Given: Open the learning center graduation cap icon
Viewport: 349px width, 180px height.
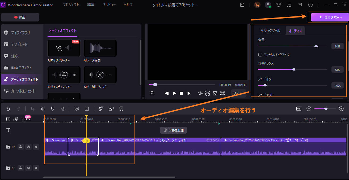Looking at the screenshot, I should pyautogui.click(x=279, y=5).
